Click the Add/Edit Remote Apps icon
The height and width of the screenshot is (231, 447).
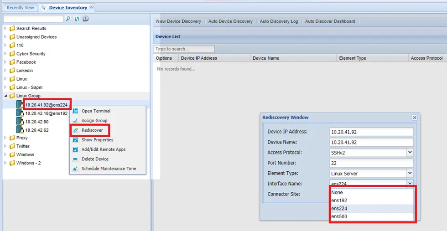tap(76, 149)
